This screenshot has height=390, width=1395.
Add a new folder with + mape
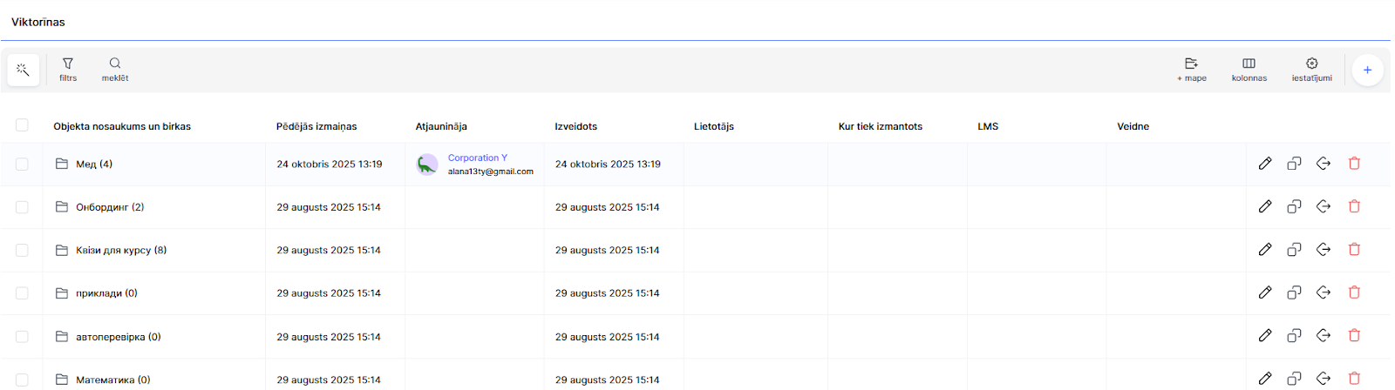[1191, 69]
